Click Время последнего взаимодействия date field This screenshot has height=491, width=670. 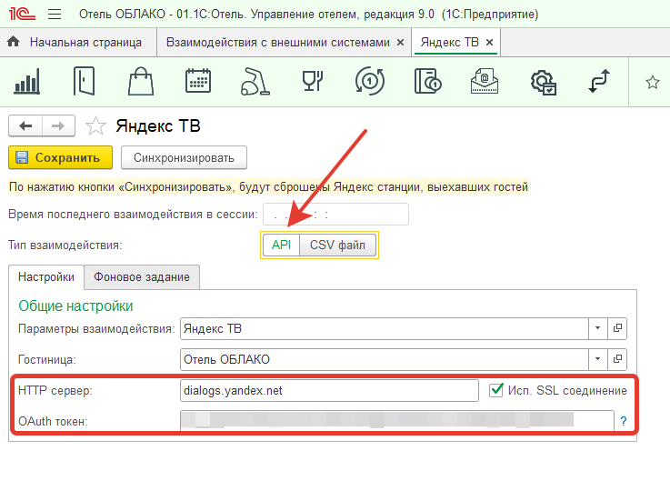pyautogui.click(x=335, y=214)
